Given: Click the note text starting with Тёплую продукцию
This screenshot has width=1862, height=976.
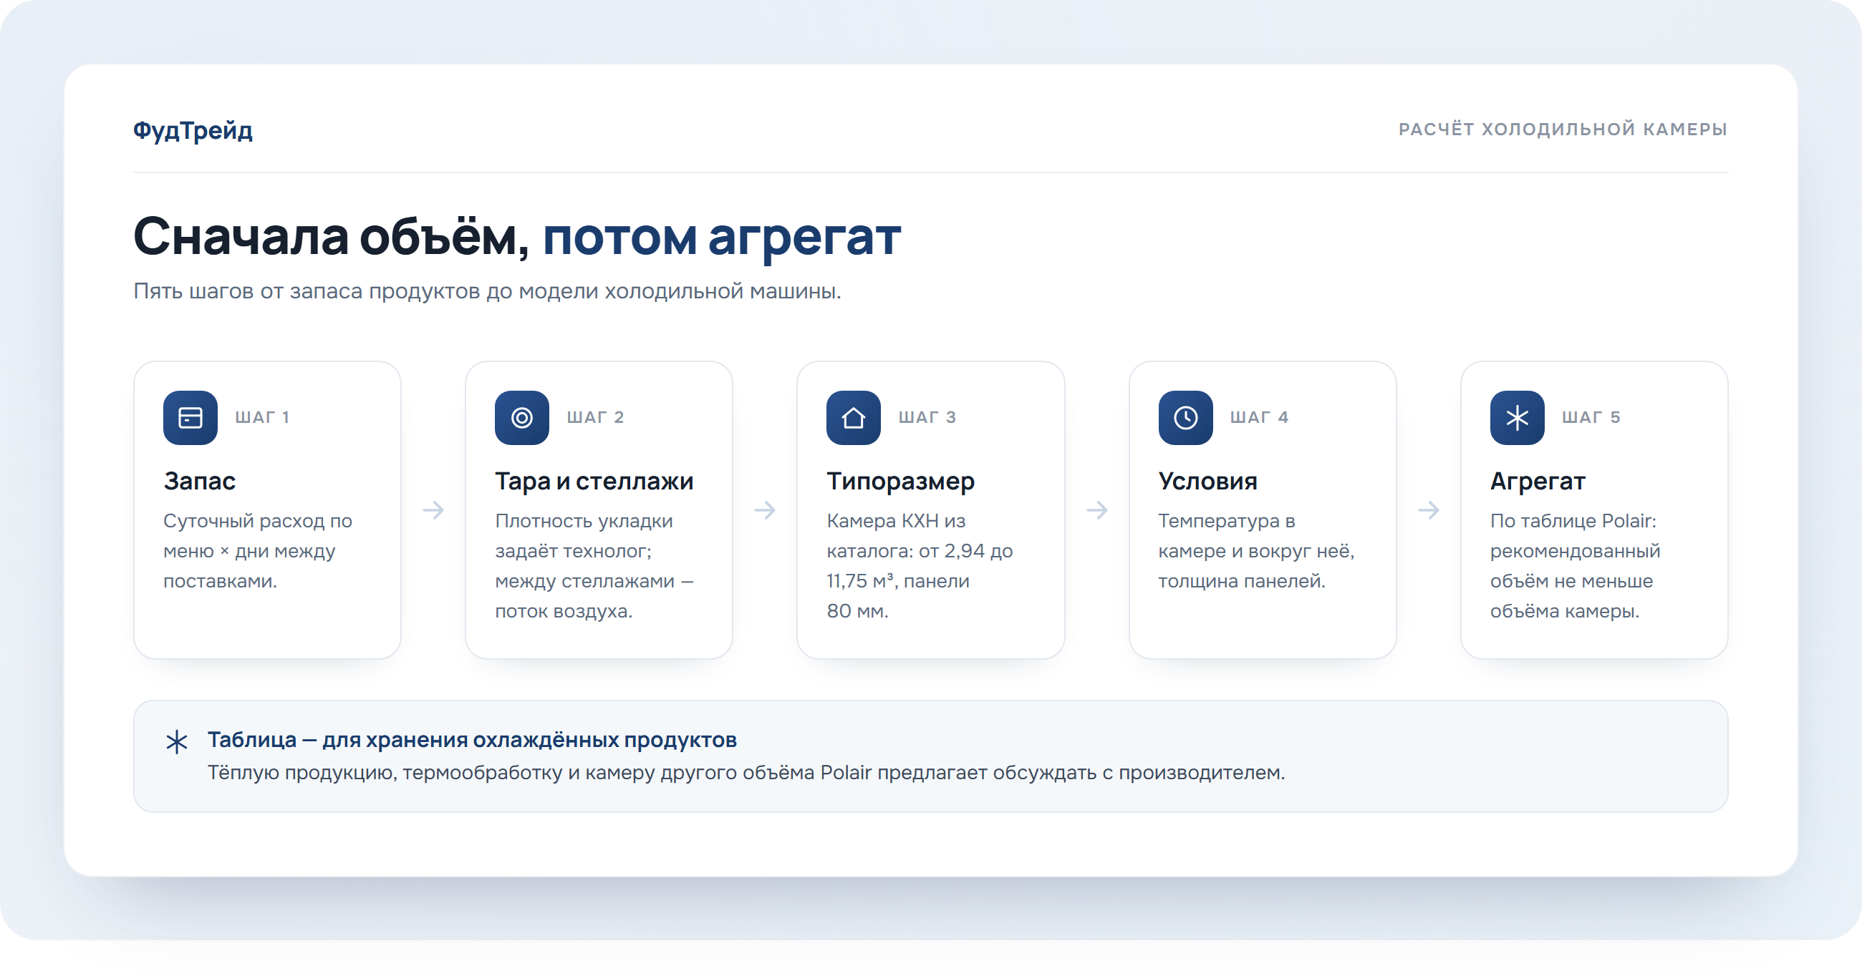Looking at the screenshot, I should [x=746, y=772].
